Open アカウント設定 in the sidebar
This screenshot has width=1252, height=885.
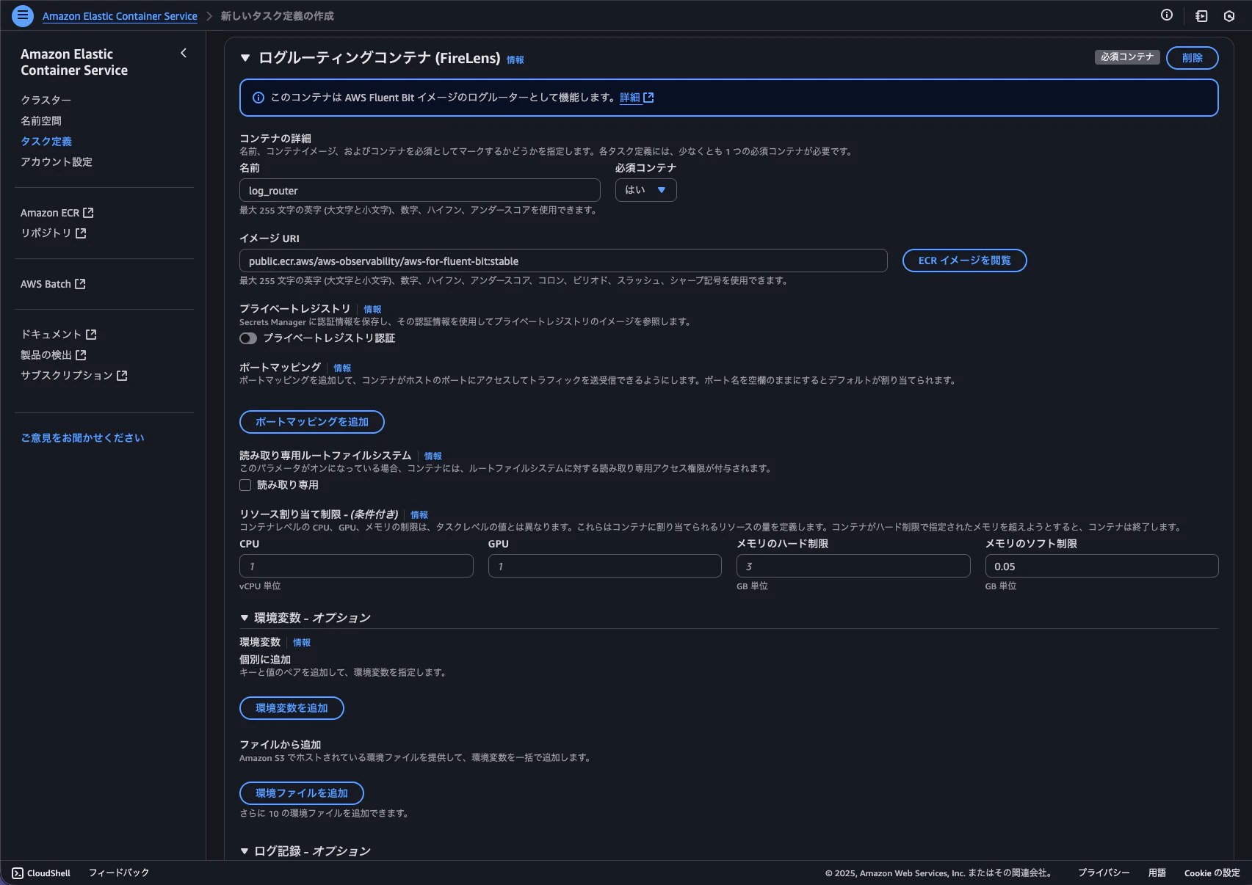pyautogui.click(x=57, y=161)
